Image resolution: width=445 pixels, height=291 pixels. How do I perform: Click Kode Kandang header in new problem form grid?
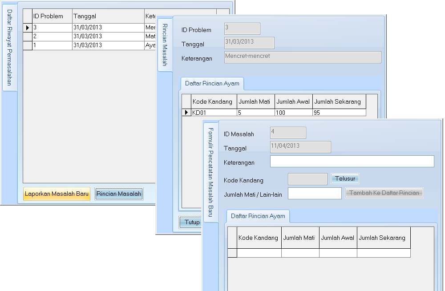[x=259, y=238]
